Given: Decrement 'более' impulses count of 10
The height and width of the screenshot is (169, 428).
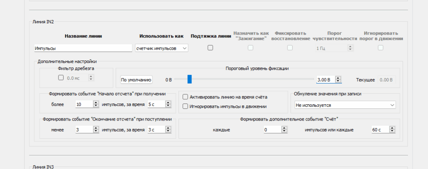Looking at the screenshot, I should 96,106.
